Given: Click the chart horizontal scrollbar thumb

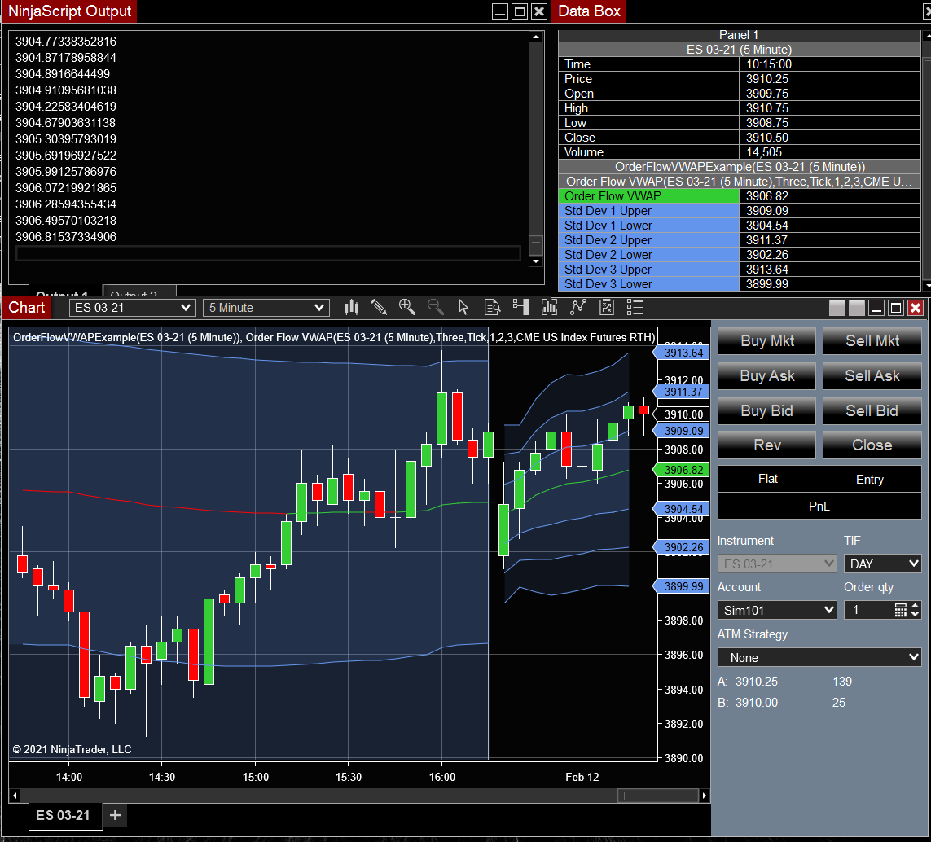Looking at the screenshot, I should coord(658,795).
